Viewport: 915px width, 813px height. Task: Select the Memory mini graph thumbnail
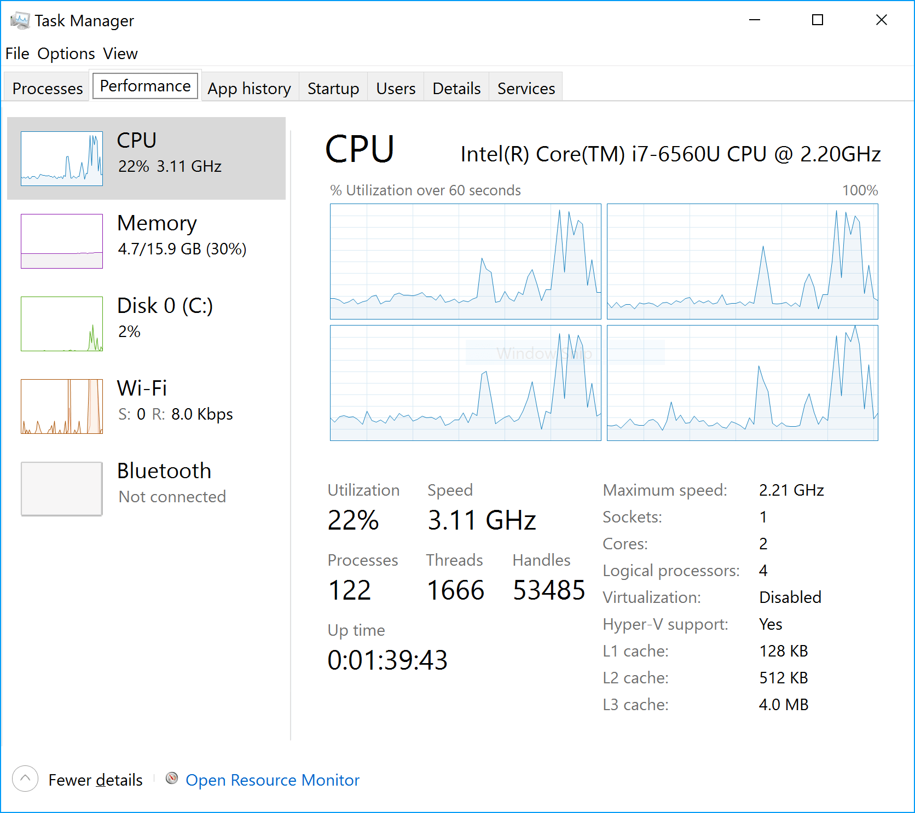(x=62, y=241)
